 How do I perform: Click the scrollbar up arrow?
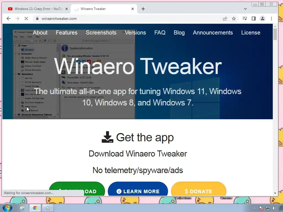275,26
